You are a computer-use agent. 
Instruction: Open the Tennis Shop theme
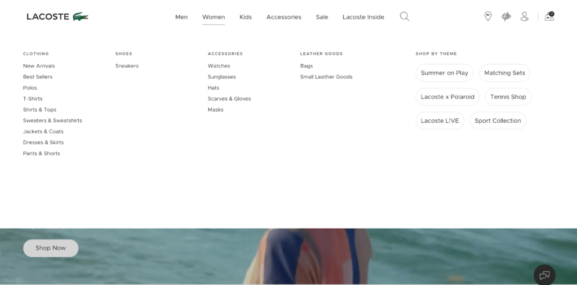508,97
